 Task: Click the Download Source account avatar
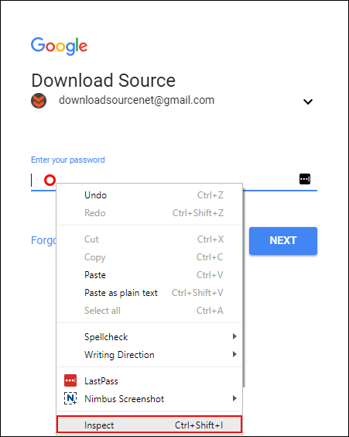(39, 101)
